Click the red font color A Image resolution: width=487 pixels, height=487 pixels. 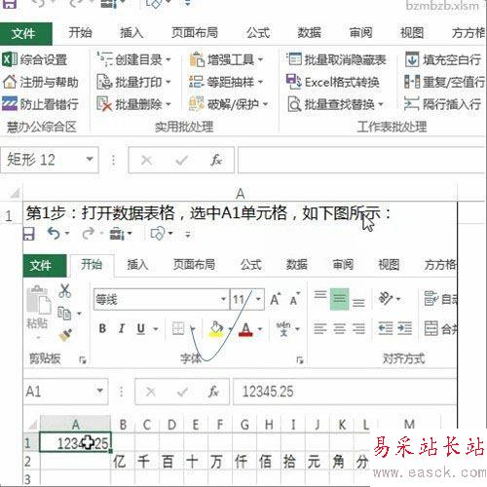[245, 329]
